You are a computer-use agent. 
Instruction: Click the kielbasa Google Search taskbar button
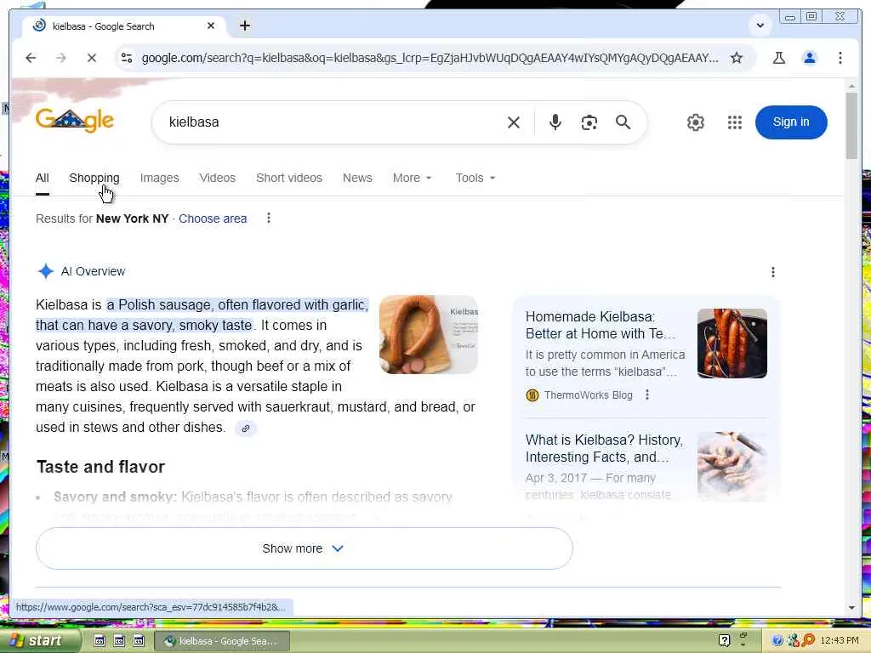click(222, 641)
